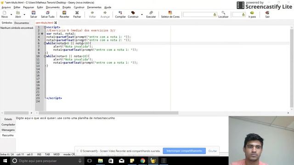
Task: Open Task View on taskbar
Action: [90, 161]
